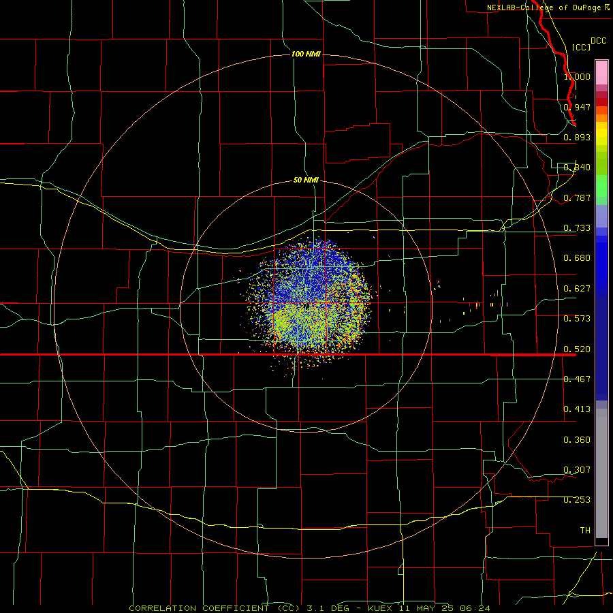
Task: Click the 0.787 legend value
Action: pos(577,198)
